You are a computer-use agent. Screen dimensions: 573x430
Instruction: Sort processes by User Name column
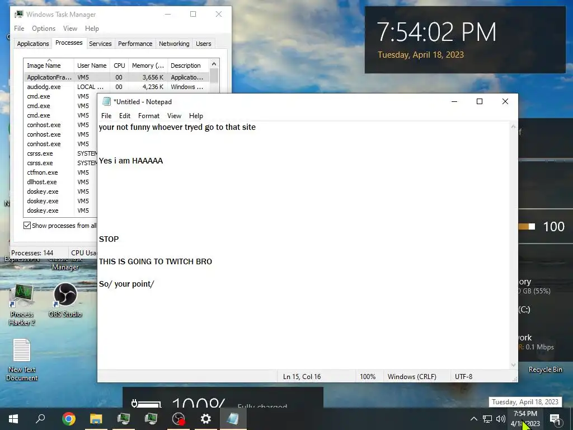coord(92,66)
